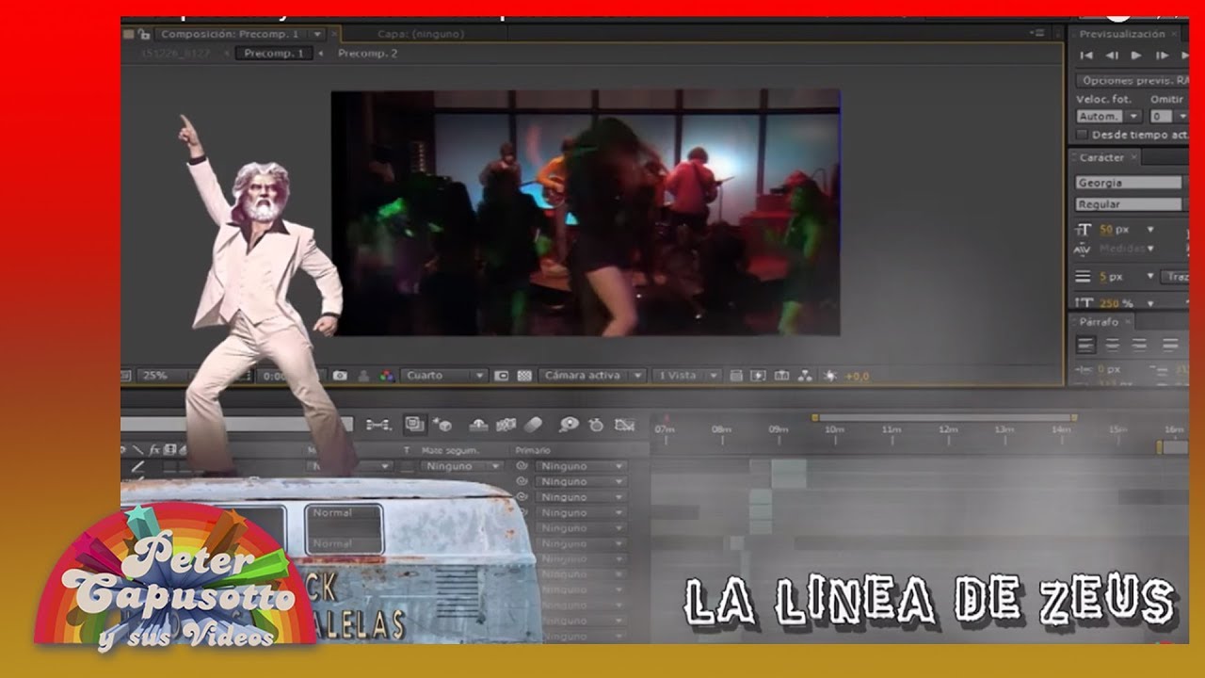
Task: Click the Opciones previs. RAM button
Action: click(1132, 81)
